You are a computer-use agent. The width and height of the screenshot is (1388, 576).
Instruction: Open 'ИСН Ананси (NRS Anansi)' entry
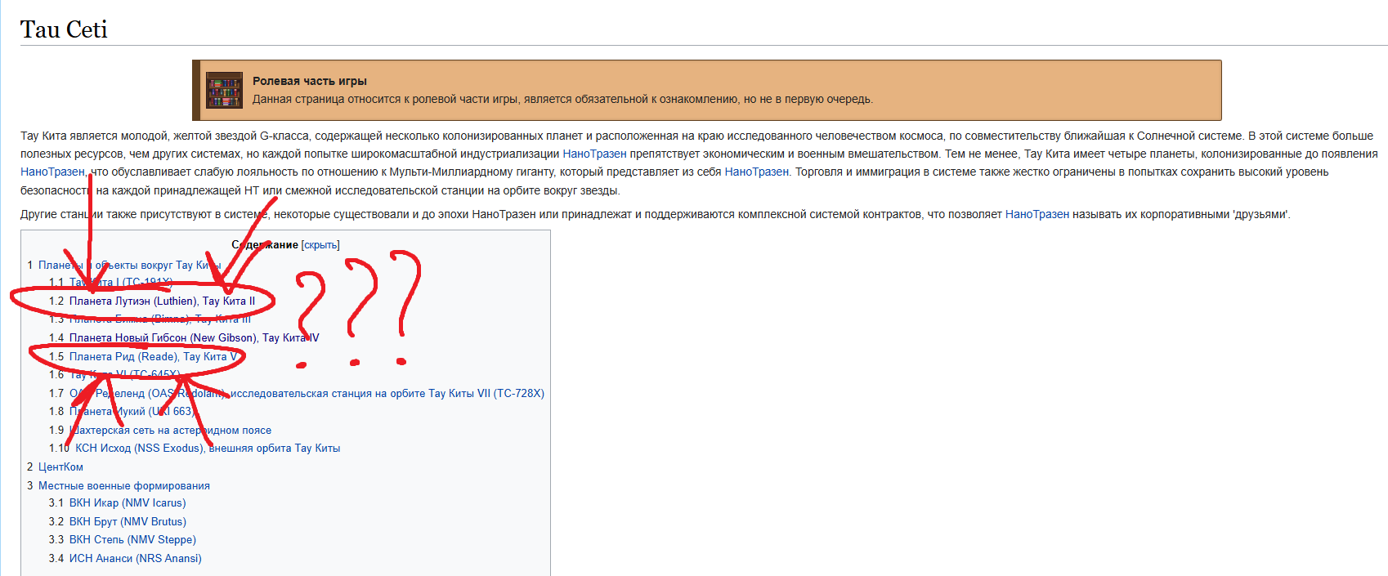[x=135, y=559]
